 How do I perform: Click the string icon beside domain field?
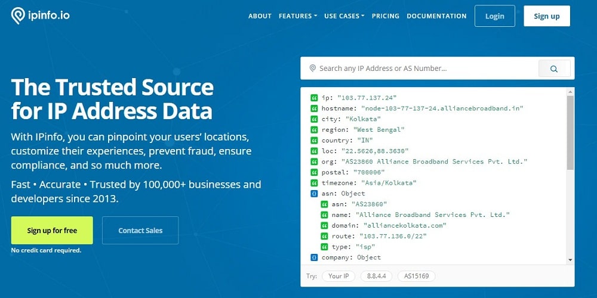pos(324,225)
